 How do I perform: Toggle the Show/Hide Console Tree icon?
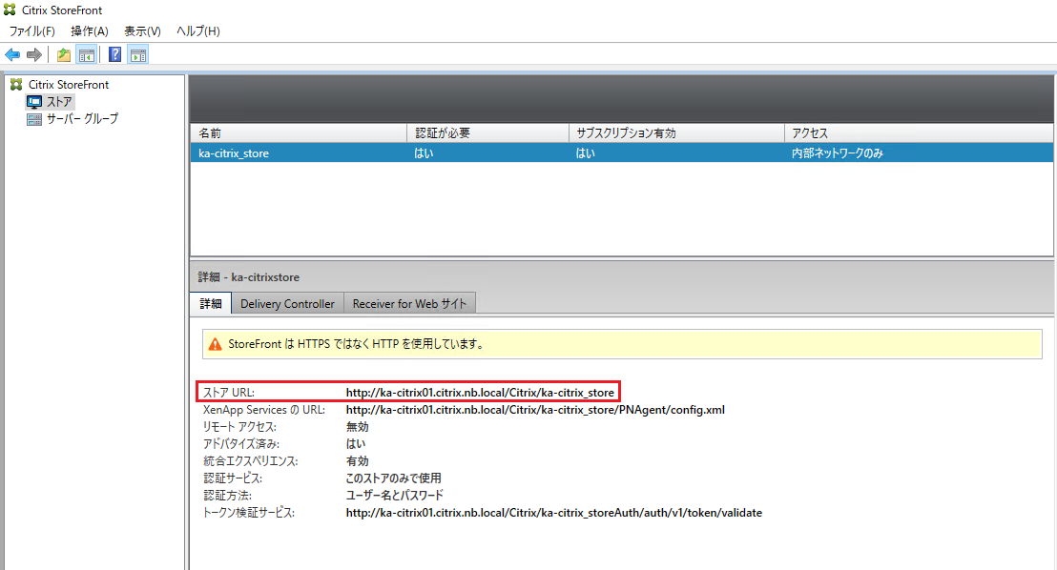coord(86,54)
